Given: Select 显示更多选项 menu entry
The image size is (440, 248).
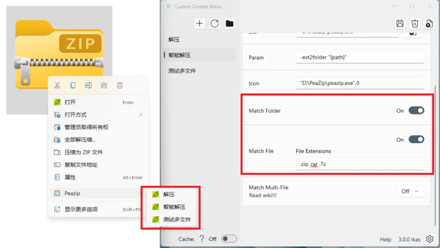Looking at the screenshot, I should point(95,209).
